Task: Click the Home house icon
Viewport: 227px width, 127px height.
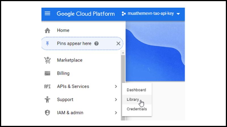Action: [47, 30]
